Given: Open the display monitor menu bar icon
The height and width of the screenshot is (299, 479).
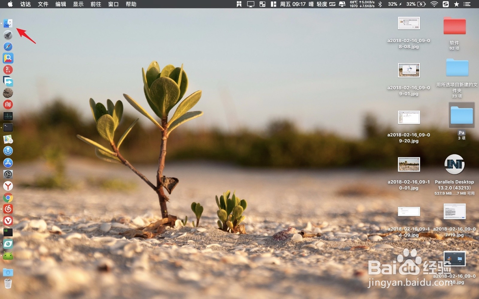Looking at the screenshot, I should (251, 4).
